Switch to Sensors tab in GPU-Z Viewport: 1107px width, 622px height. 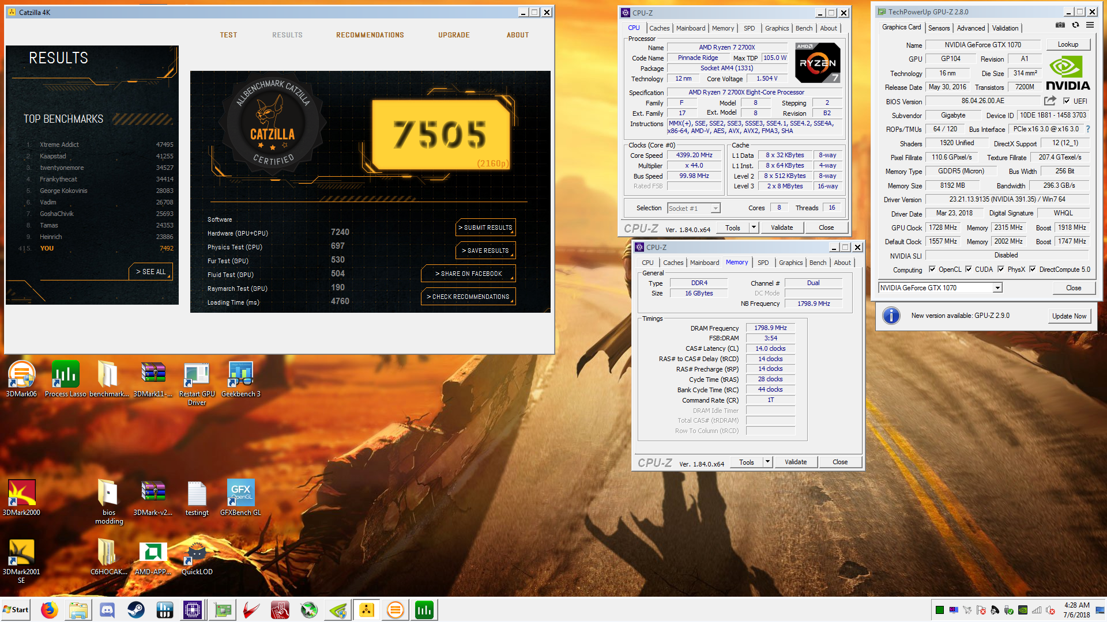939,28
